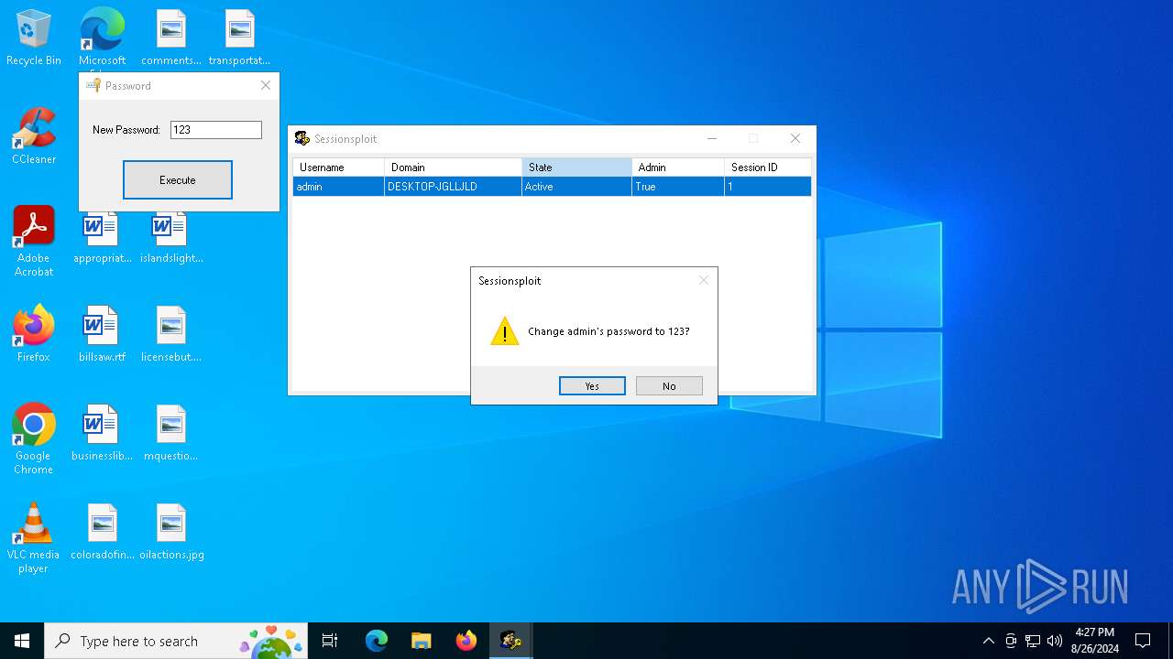1173x659 pixels.
Task: Sort by the Admin column header
Action: pyautogui.click(x=678, y=167)
